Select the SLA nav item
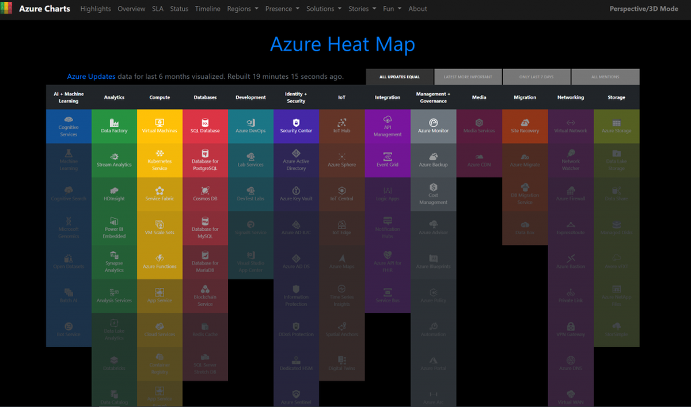 tap(158, 9)
